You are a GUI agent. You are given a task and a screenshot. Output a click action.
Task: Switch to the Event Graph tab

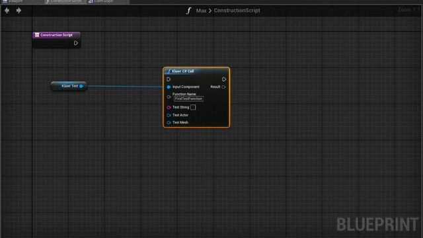coord(108,1)
